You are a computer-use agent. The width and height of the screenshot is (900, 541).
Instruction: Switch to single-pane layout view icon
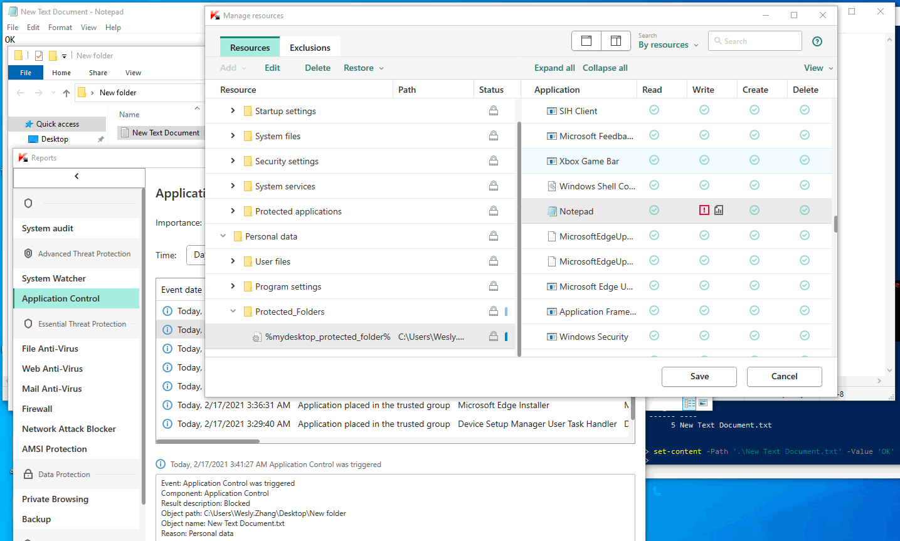coord(586,41)
